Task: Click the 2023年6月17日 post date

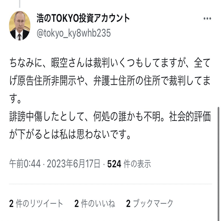Action: tap(73, 164)
